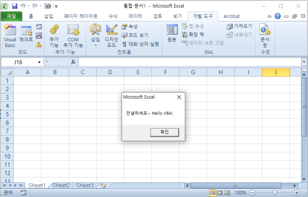Click the Insert Function fx button
308x197 pixels.
pyautogui.click(x=73, y=62)
